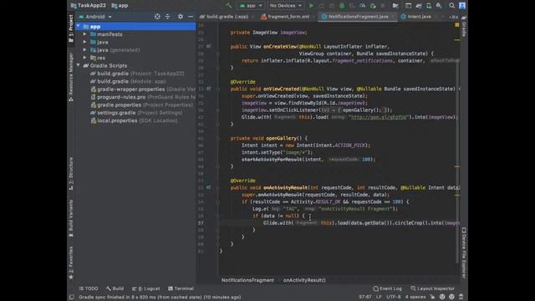
Task: Click NotificationsFragment breadcrumb
Action: click(x=247, y=280)
